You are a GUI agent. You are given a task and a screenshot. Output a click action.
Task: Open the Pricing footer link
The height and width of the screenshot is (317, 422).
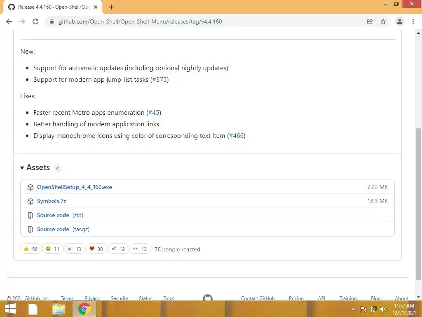(296, 298)
